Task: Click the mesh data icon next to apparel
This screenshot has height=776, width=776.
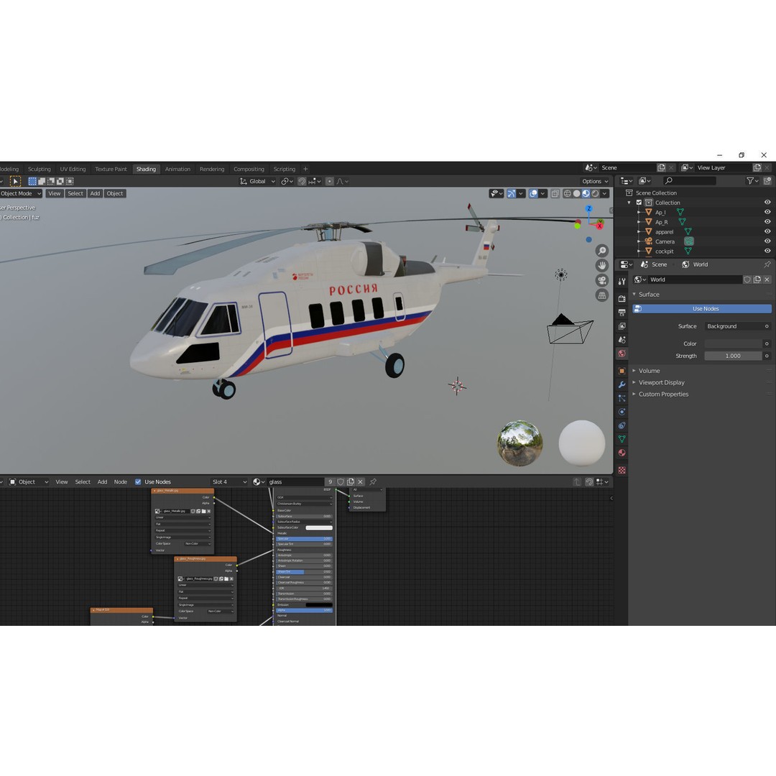Action: (688, 231)
